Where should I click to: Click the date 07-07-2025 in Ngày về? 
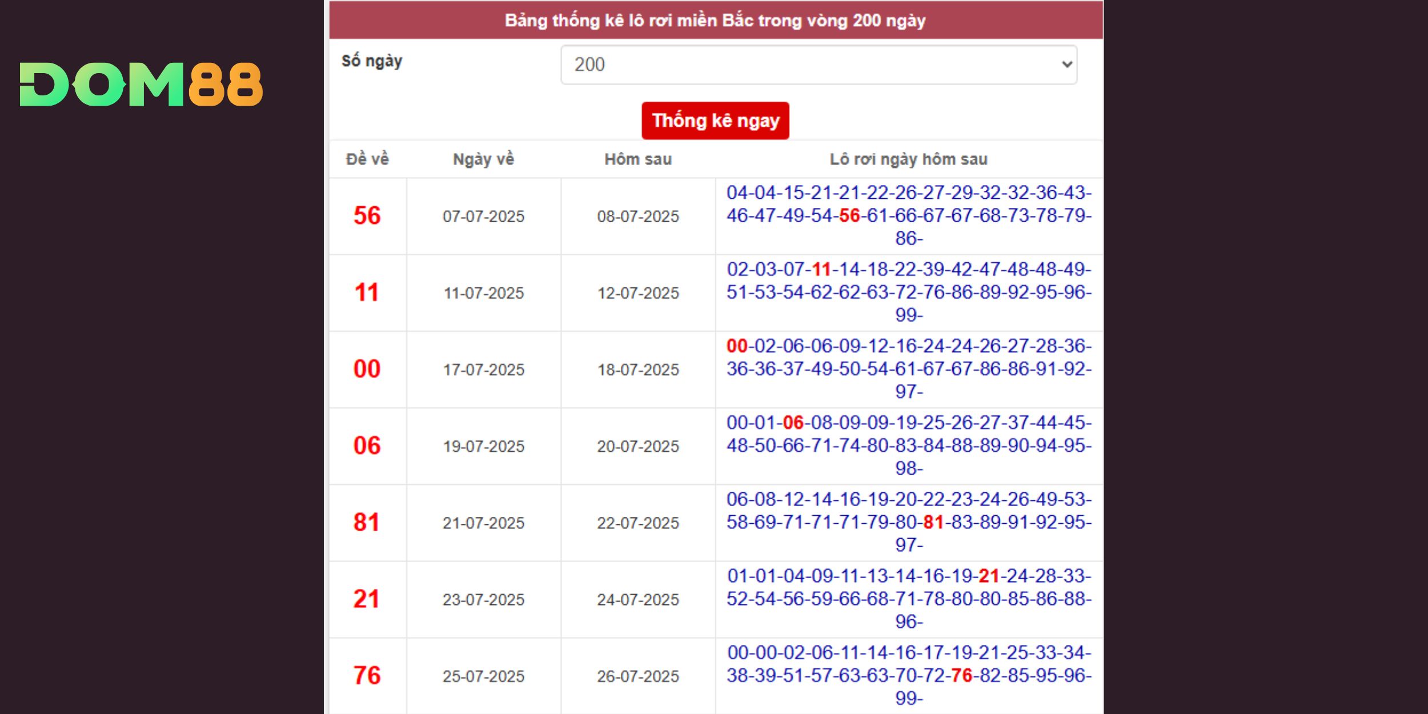point(483,216)
